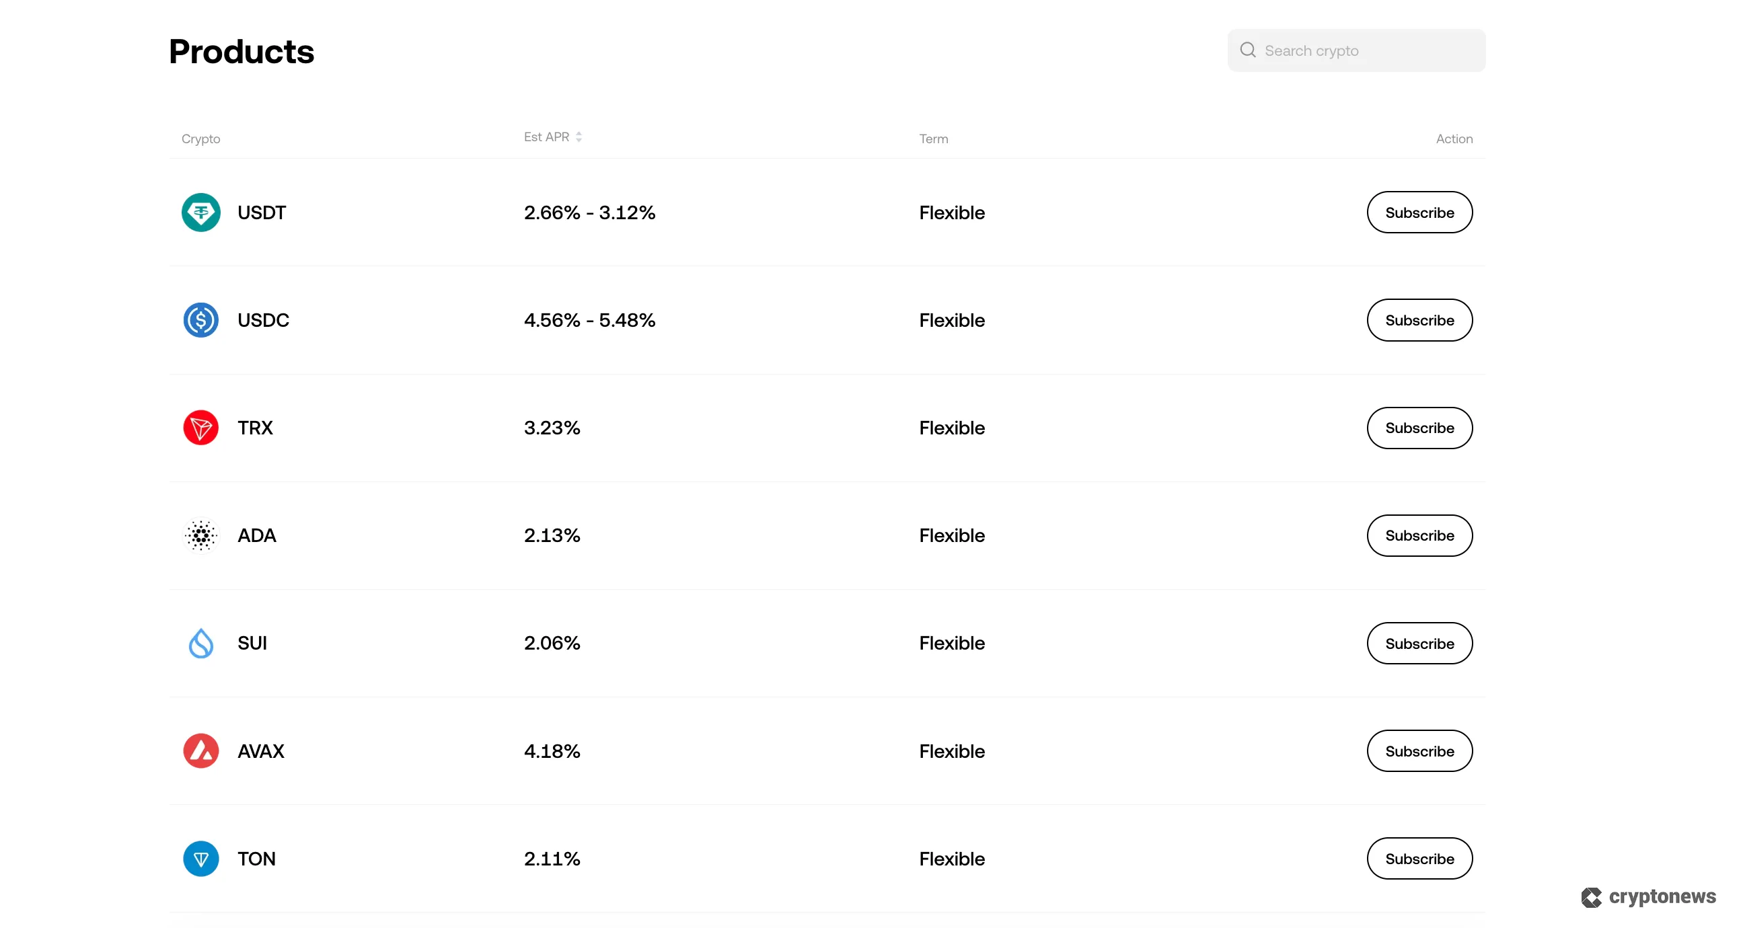Subscribe to the USDT flexible product
The image size is (1741, 928).
[1419, 212]
